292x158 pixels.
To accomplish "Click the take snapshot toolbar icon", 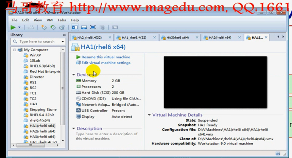I will pyautogui.click(x=44, y=28).
